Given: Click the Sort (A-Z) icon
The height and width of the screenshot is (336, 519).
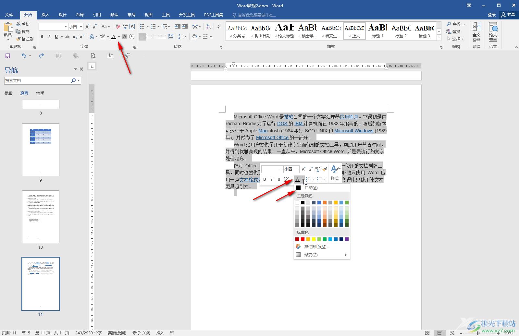Looking at the screenshot, I should tap(209, 27).
